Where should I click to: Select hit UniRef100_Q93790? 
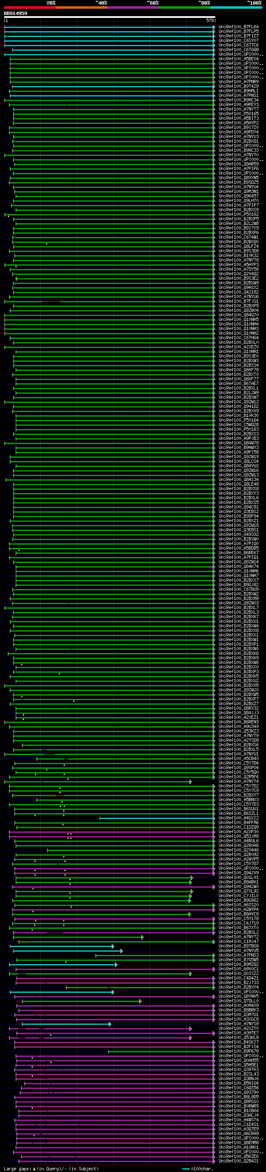pyautogui.click(x=239, y=1092)
